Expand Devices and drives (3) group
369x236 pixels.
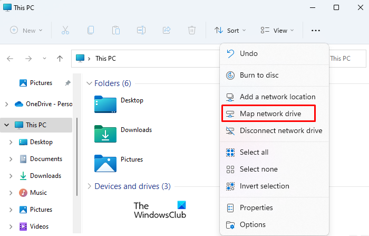(x=89, y=186)
